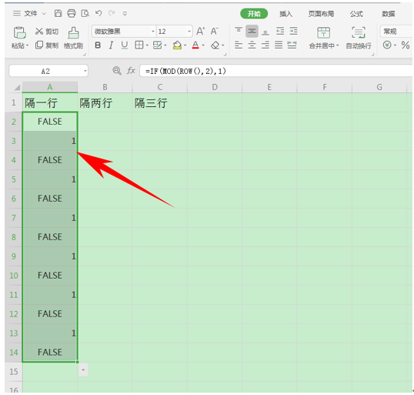
Task: Open the 数据 Data tab
Action: click(x=388, y=14)
